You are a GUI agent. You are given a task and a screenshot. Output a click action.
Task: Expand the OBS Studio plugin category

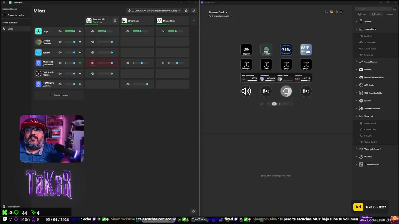[356, 85]
